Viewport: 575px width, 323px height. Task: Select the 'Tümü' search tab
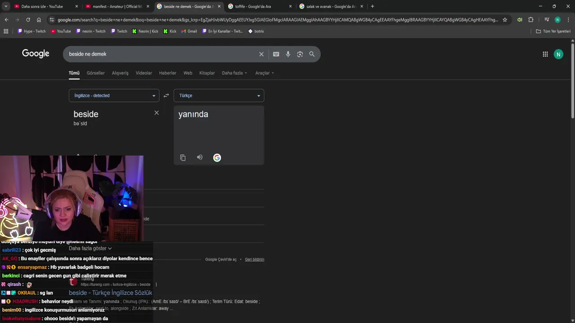(x=74, y=73)
